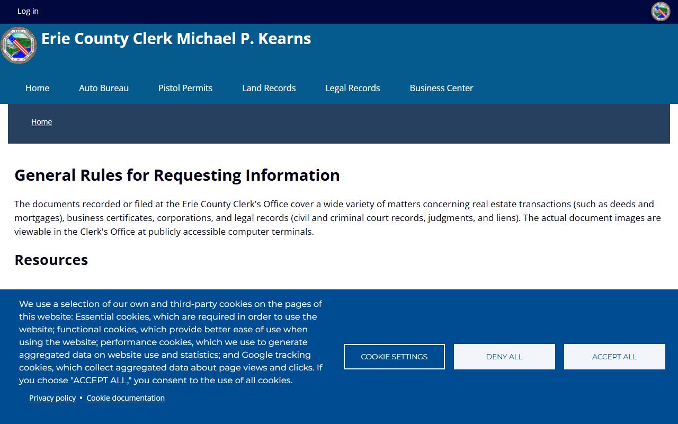
Task: Click the Erie County seal logo beside the title
Action: [19, 45]
